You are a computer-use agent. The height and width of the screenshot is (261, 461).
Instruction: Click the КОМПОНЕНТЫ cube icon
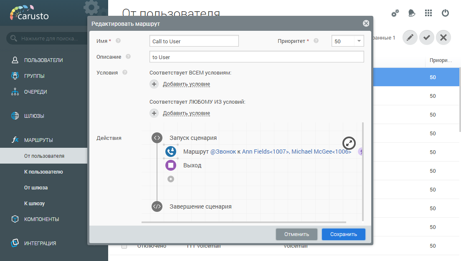click(x=15, y=219)
